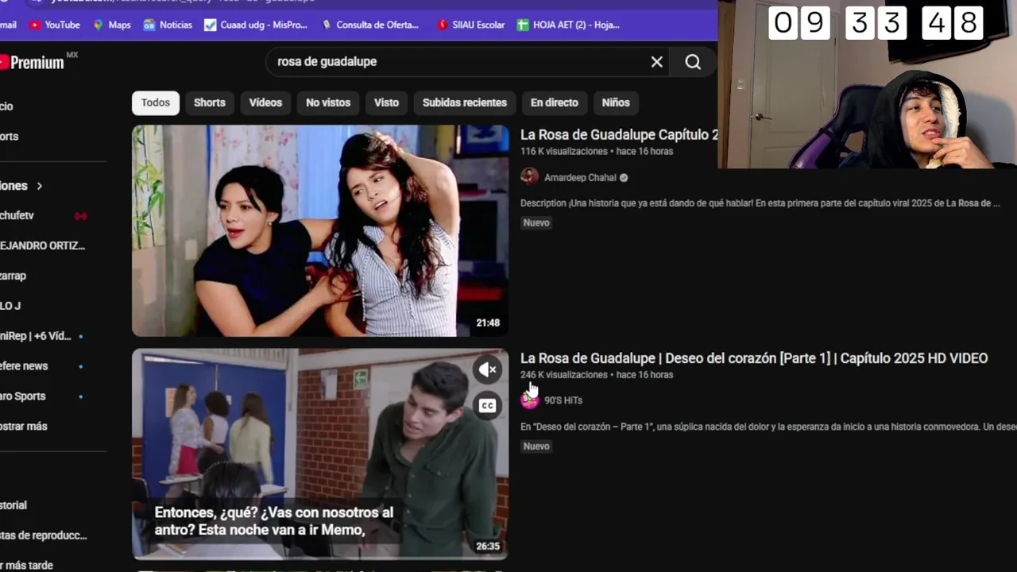The width and height of the screenshot is (1017, 572).
Task: Open the 90'S HiTs channel name
Action: (x=563, y=400)
